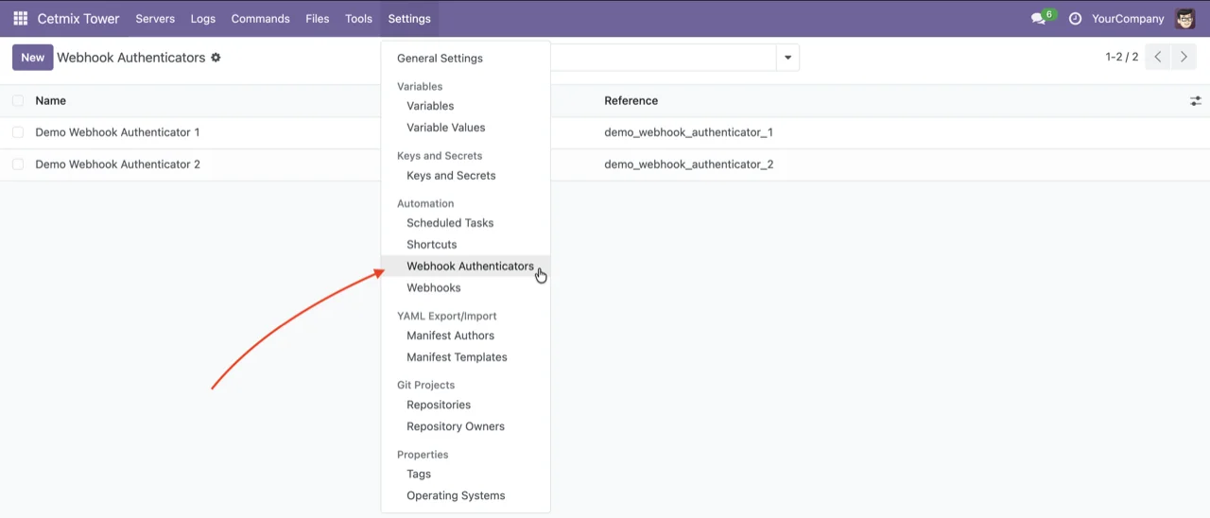The width and height of the screenshot is (1210, 518).
Task: Sort by the Name column header
Action: pyautogui.click(x=51, y=100)
